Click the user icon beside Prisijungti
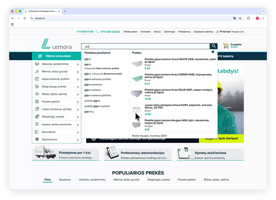This screenshot has height=200, width=276. 218,32
